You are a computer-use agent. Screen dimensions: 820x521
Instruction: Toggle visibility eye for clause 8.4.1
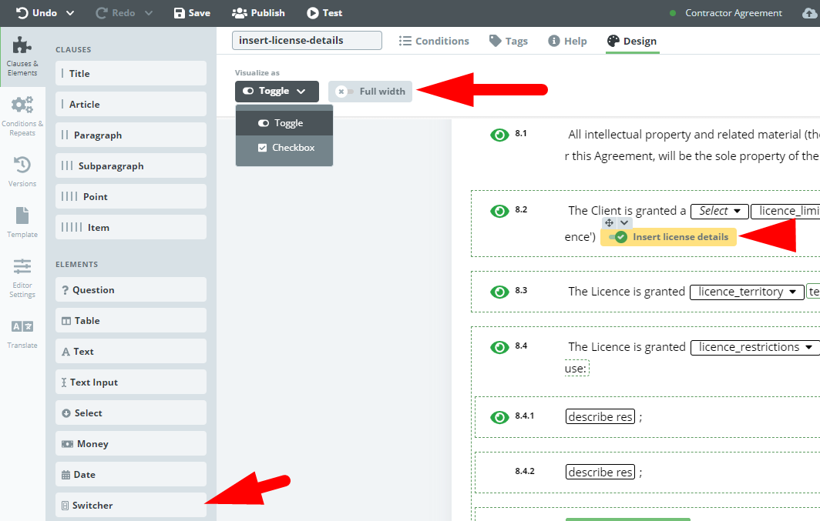pos(499,417)
